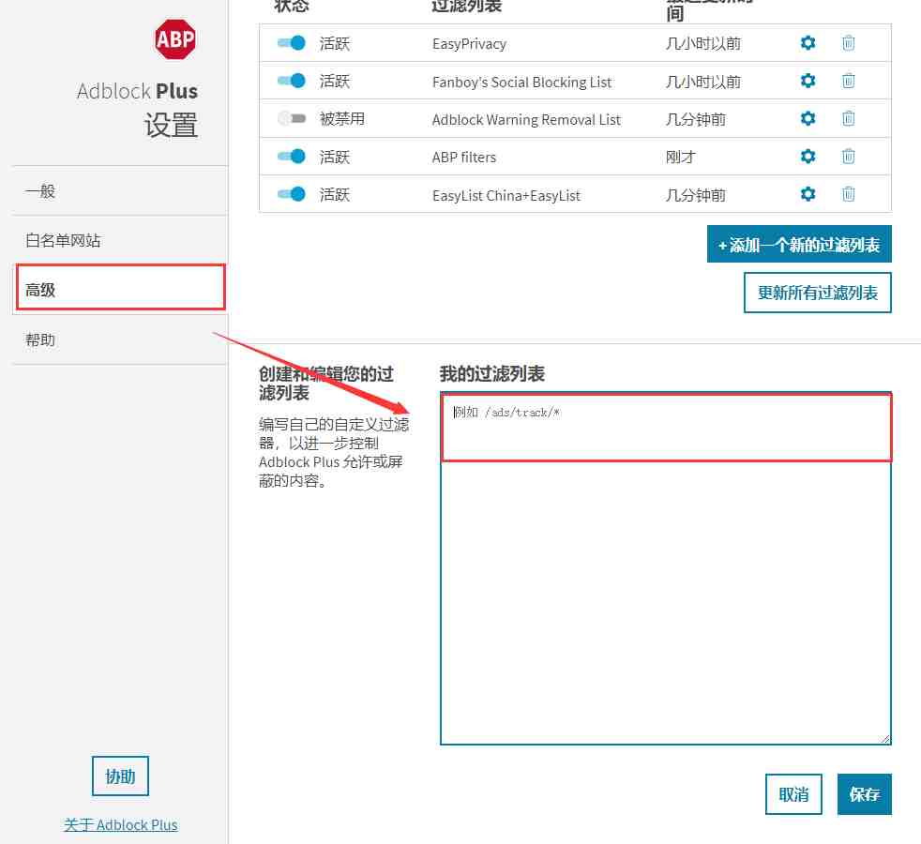The width and height of the screenshot is (921, 844).
Task: Click the ABP filters name
Action: [463, 157]
